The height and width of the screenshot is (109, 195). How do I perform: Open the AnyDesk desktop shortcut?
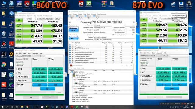point(4,85)
